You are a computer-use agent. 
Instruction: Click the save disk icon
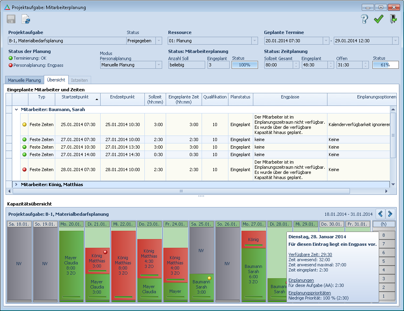click(x=11, y=19)
